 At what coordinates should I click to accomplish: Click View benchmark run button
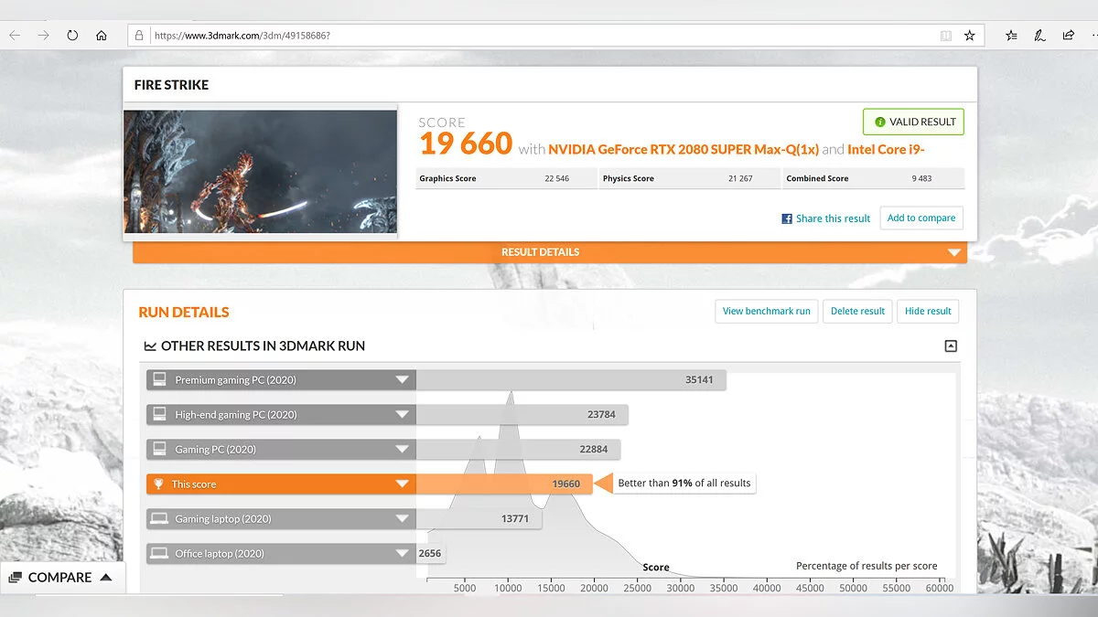coord(767,311)
